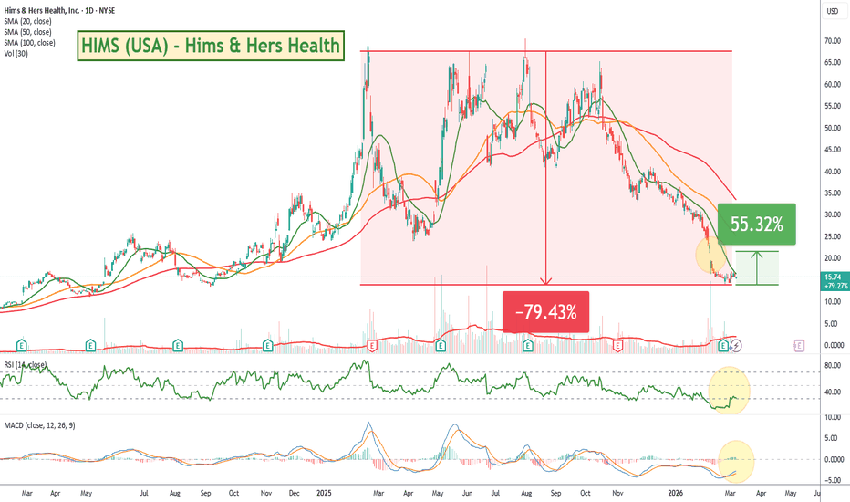The width and height of the screenshot is (850, 502).
Task: Select the HIMS (USA) title text box
Action: click(x=211, y=46)
